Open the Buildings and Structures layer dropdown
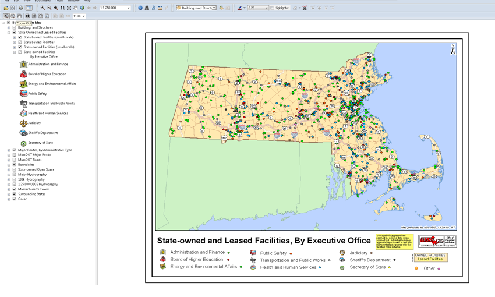This screenshot has width=495, height=297. pos(214,8)
